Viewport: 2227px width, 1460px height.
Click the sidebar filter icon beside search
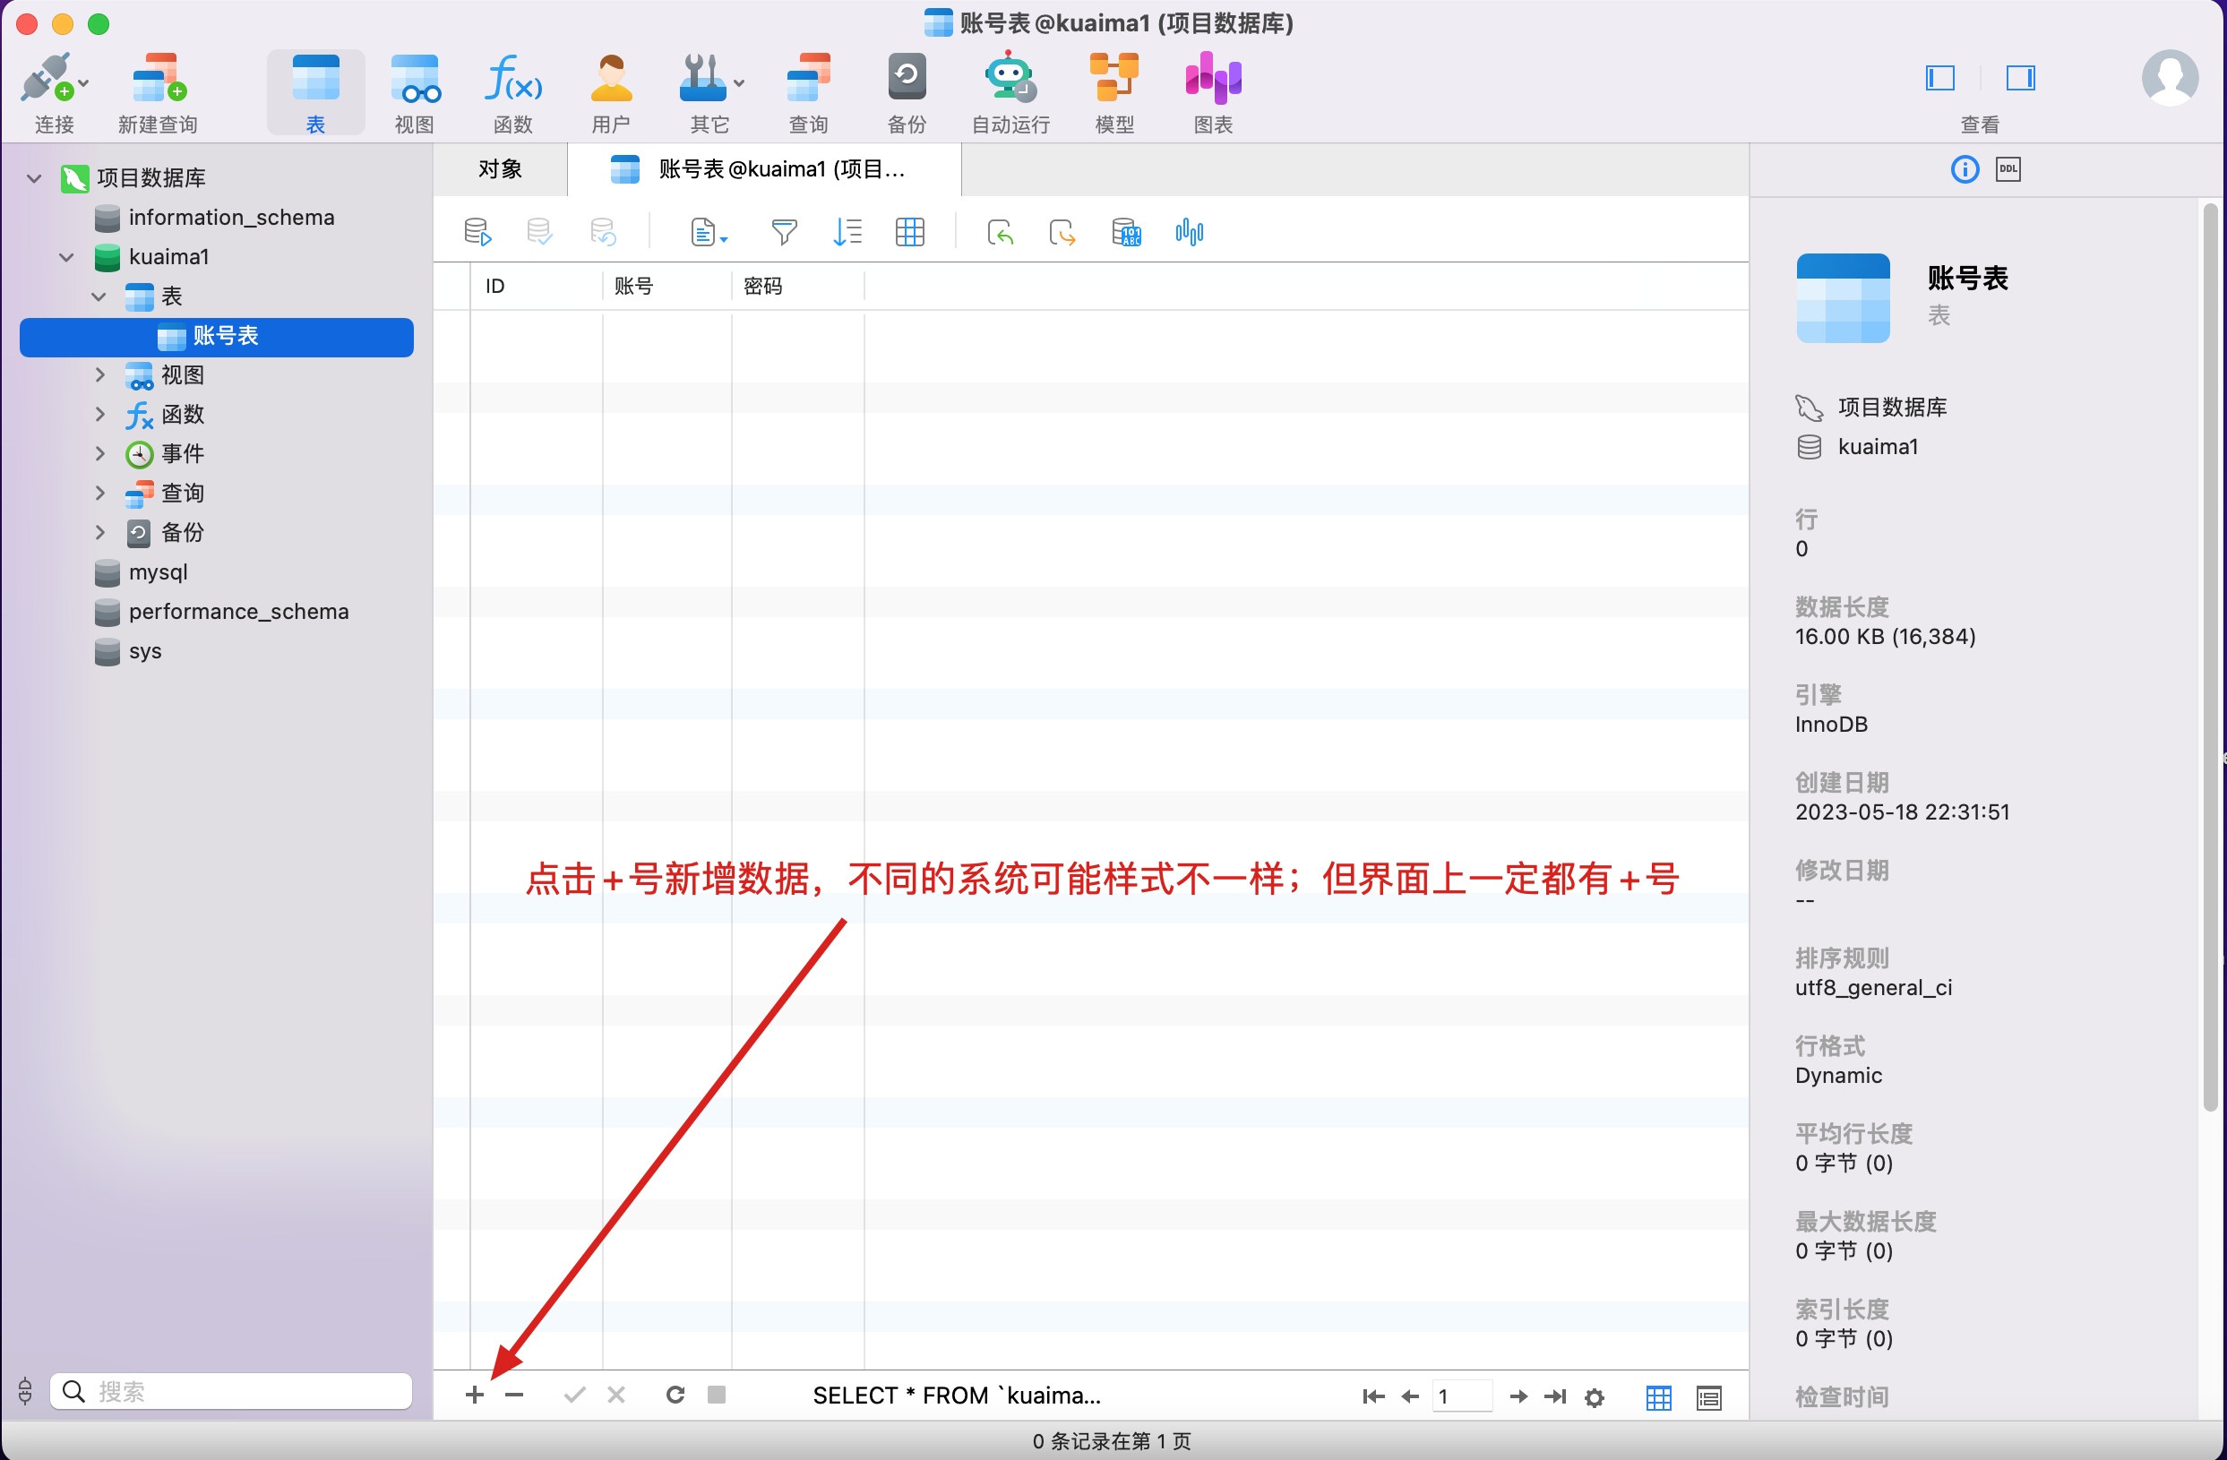point(25,1391)
